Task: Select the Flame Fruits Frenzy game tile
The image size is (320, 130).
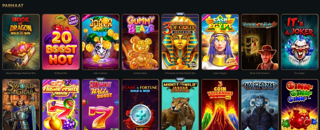Action: click(61, 104)
